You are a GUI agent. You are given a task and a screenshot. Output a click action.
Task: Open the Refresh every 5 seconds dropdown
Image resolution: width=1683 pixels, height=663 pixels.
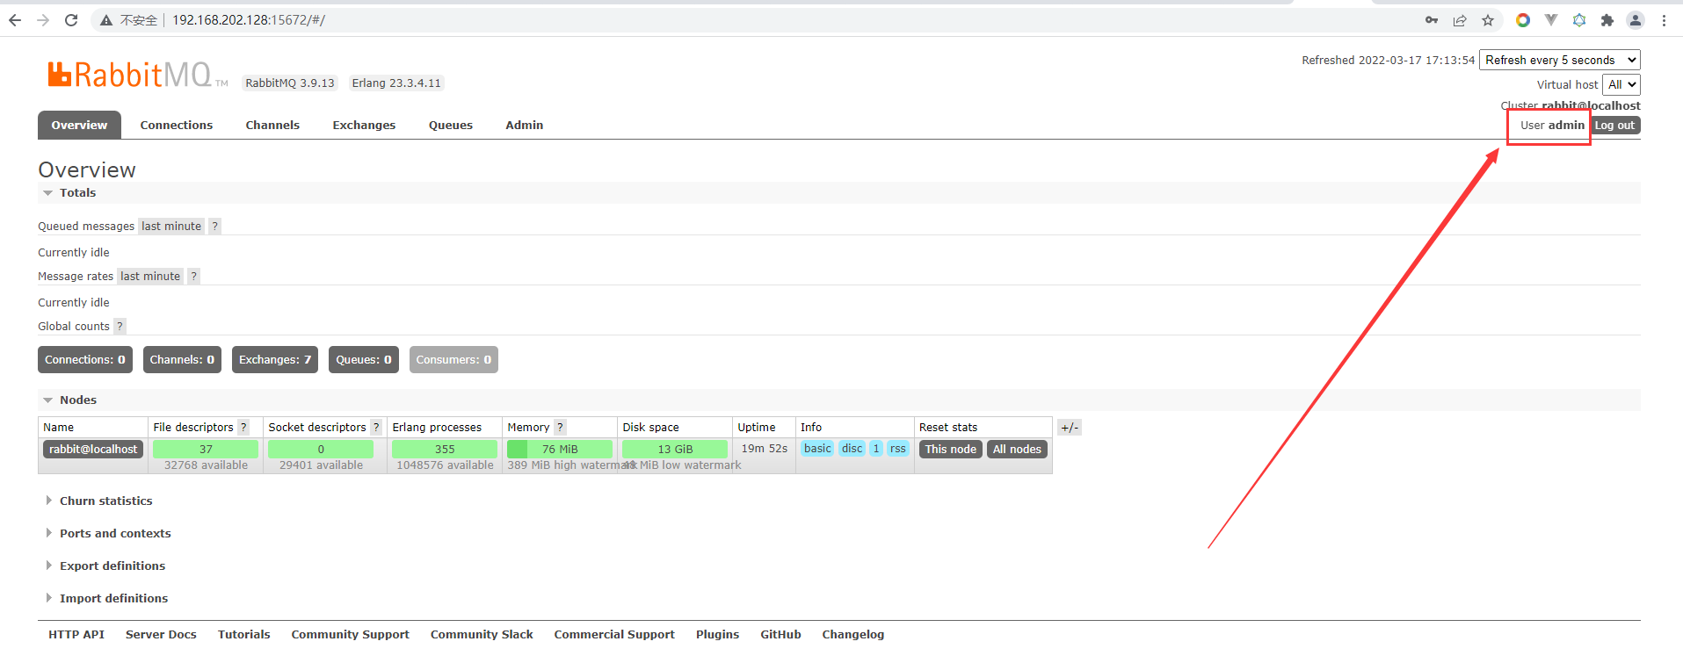tap(1560, 60)
